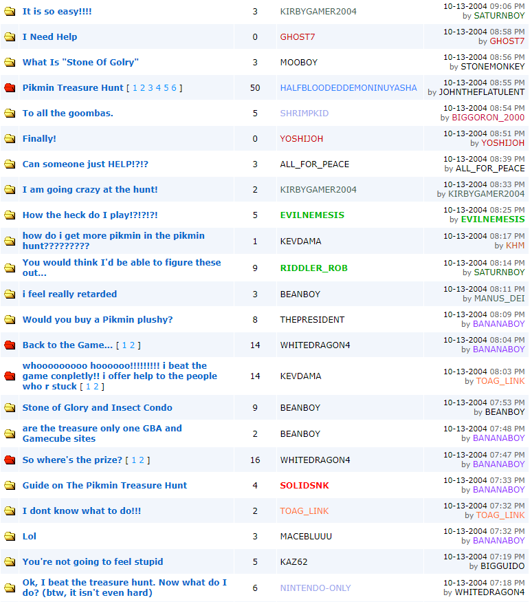Click folder icon beside Would you buy a Pikmin plushy?

point(10,320)
